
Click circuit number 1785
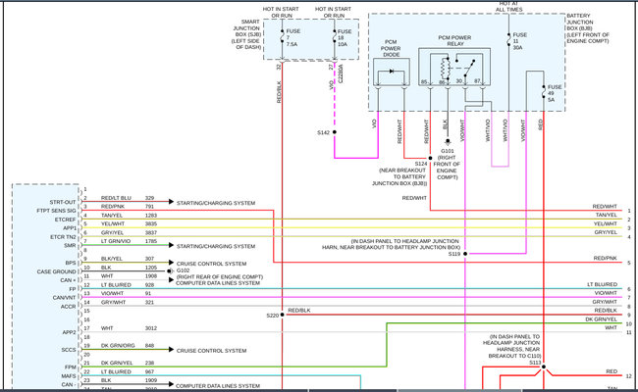151,241
